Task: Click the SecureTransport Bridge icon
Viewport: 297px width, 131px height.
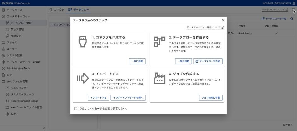Action: click(7, 101)
